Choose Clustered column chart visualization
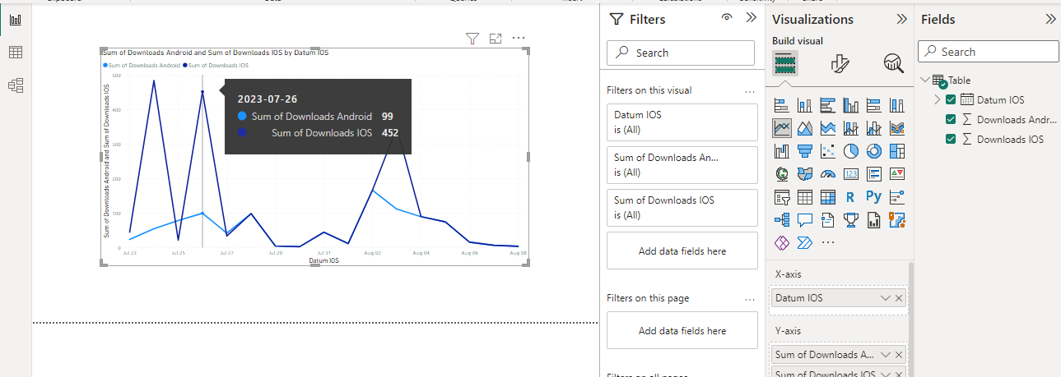 tap(851, 105)
